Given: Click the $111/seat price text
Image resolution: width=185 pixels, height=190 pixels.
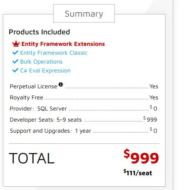Looking at the screenshot, I should (x=138, y=173).
